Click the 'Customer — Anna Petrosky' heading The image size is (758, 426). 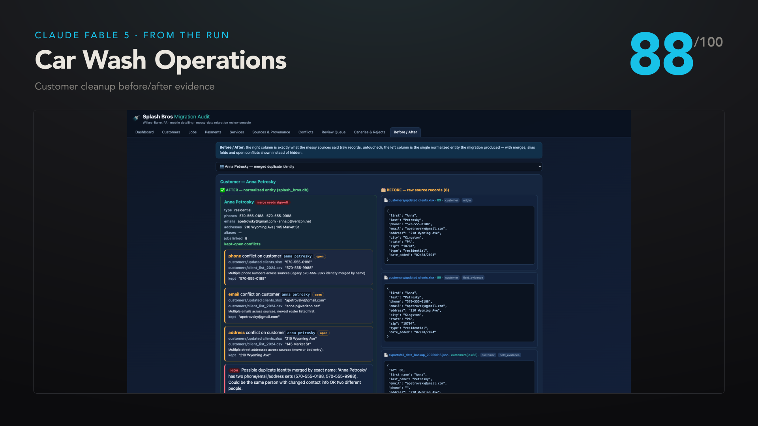coord(248,182)
